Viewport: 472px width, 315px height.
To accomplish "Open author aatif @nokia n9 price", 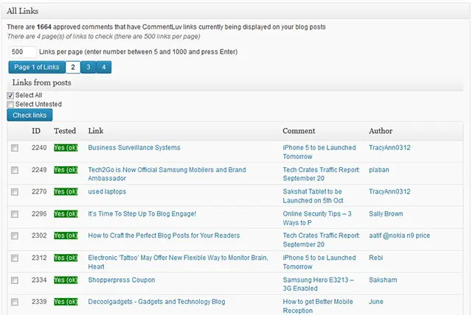I will pos(400,236).
